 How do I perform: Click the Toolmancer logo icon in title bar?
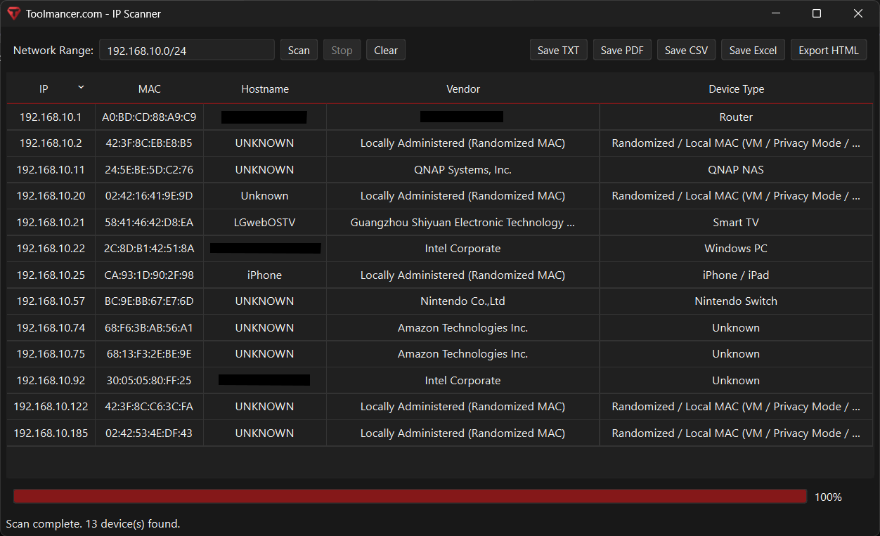point(13,13)
